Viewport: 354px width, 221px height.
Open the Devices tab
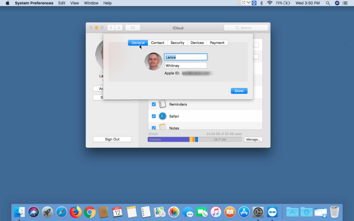pyautogui.click(x=197, y=42)
